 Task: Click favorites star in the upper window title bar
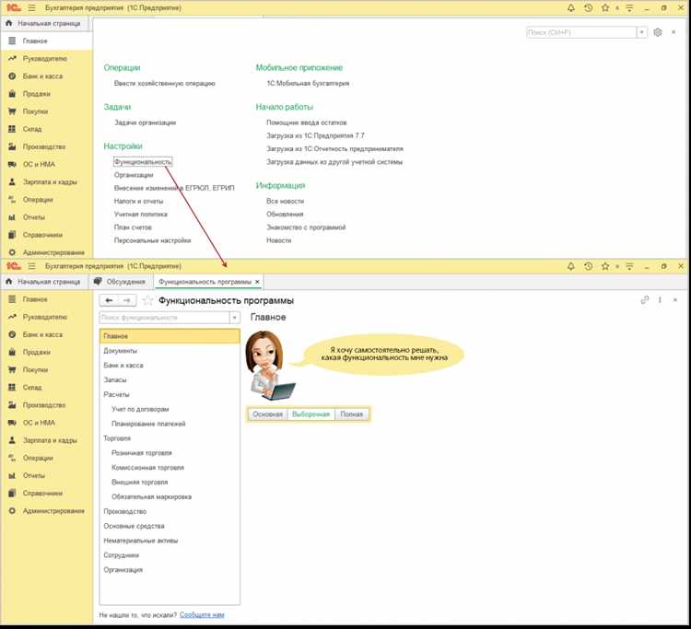point(605,8)
